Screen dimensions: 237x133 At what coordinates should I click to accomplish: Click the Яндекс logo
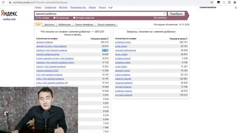tap(9, 13)
